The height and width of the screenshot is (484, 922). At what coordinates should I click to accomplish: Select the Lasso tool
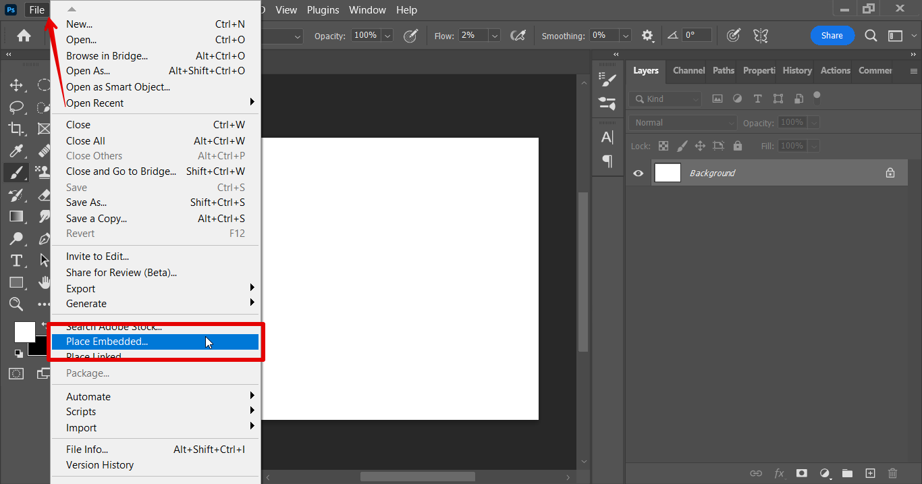pyautogui.click(x=16, y=107)
